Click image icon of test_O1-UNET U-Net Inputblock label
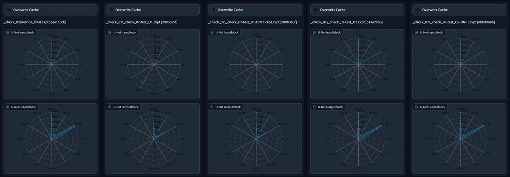The width and height of the screenshot is (510, 177). [212, 32]
